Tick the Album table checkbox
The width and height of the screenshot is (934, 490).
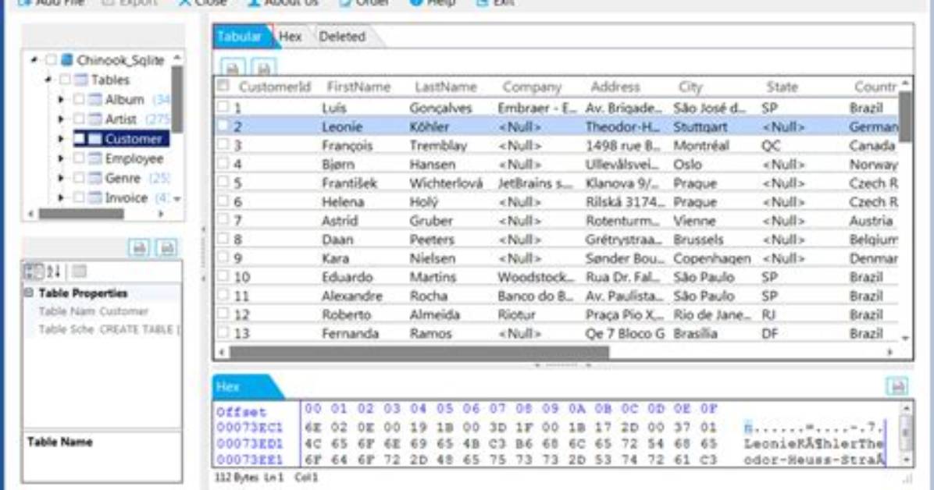pyautogui.click(x=79, y=99)
